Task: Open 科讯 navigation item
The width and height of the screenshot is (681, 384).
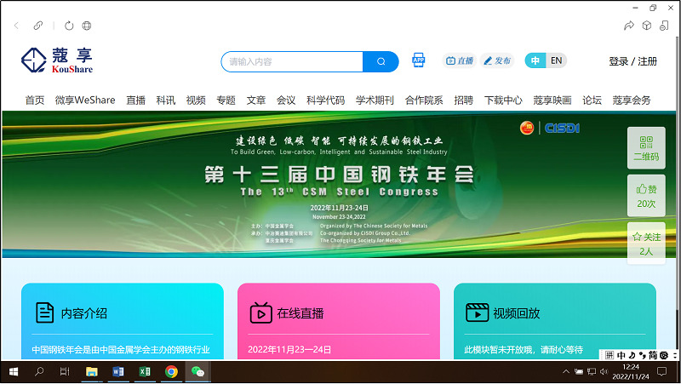Action: coord(166,100)
